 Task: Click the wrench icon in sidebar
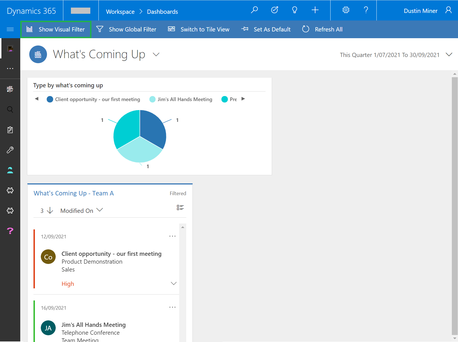click(10, 150)
